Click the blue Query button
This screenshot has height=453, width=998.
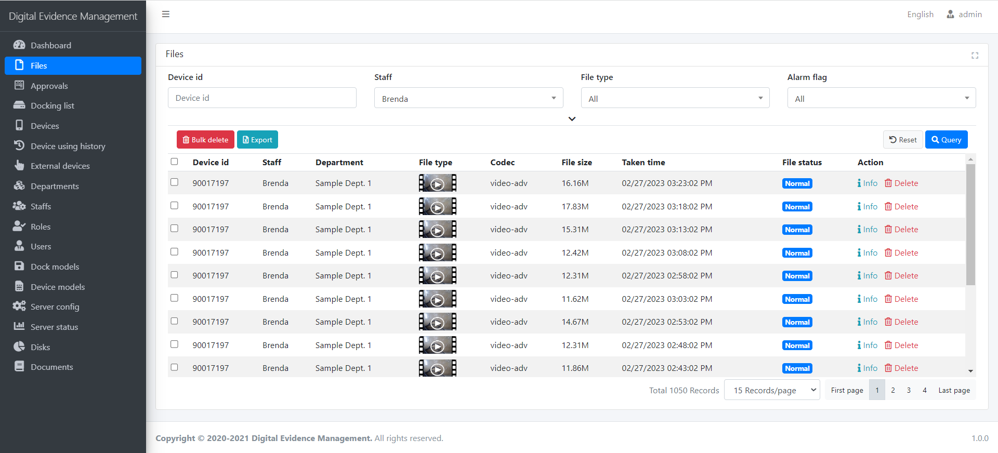(946, 140)
